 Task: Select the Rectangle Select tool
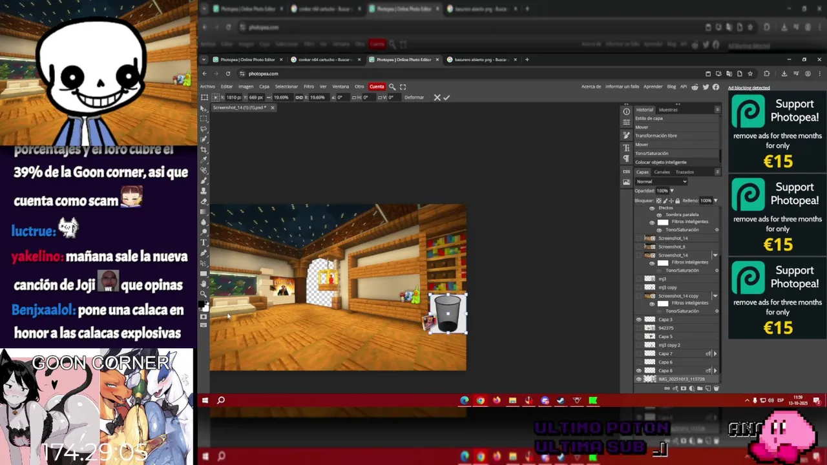pos(204,118)
